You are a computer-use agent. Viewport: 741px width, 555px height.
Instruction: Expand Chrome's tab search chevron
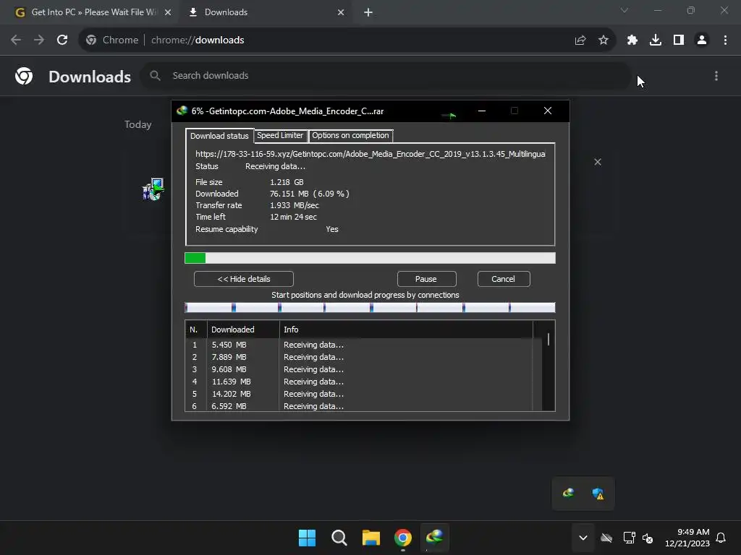624,10
